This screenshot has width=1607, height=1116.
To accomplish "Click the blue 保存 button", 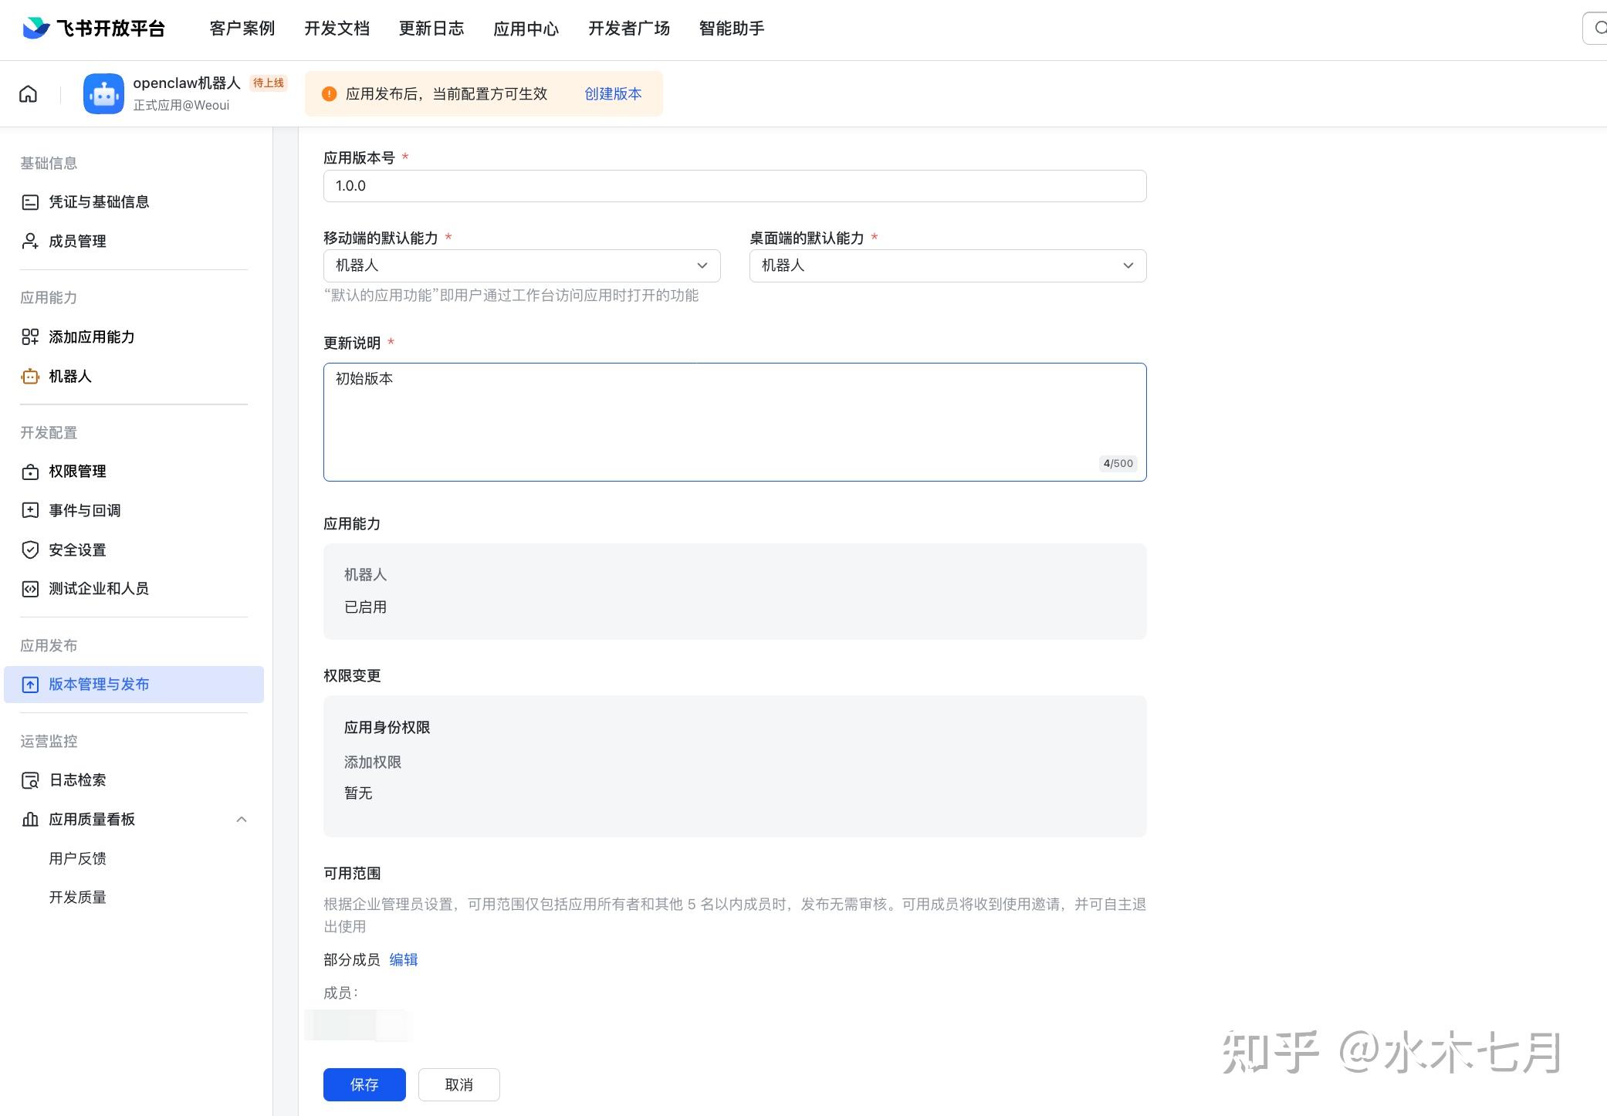I will (364, 1084).
